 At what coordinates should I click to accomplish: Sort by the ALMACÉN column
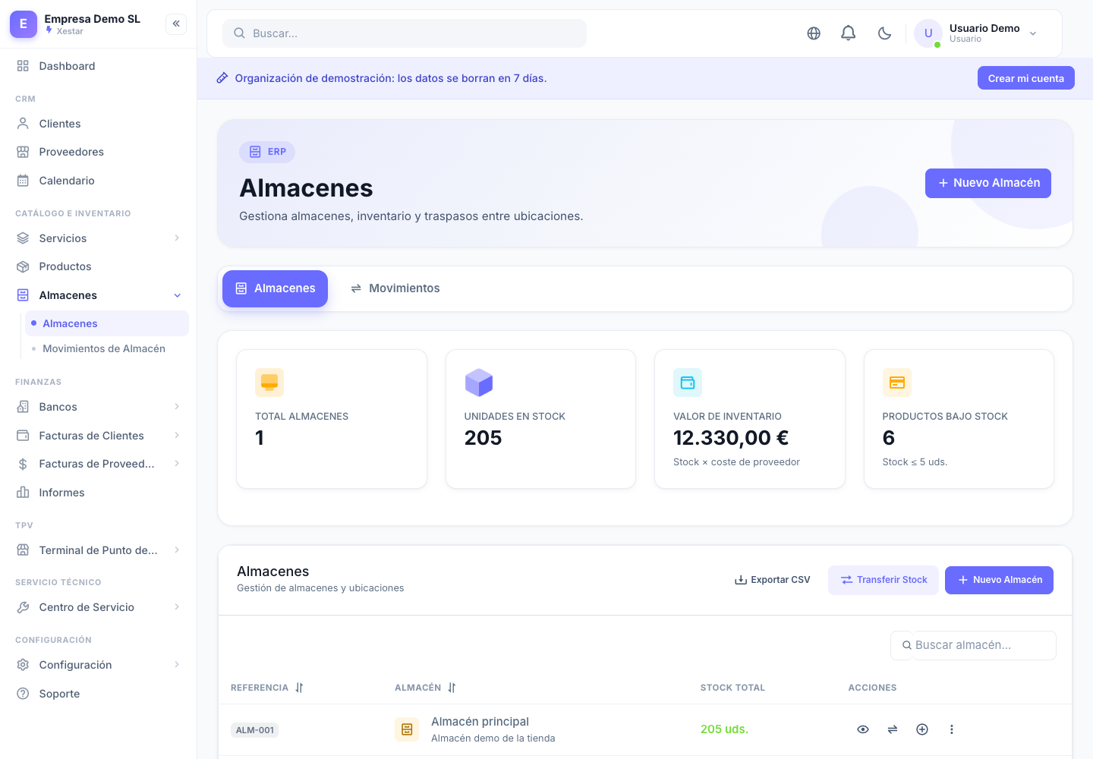tap(425, 688)
